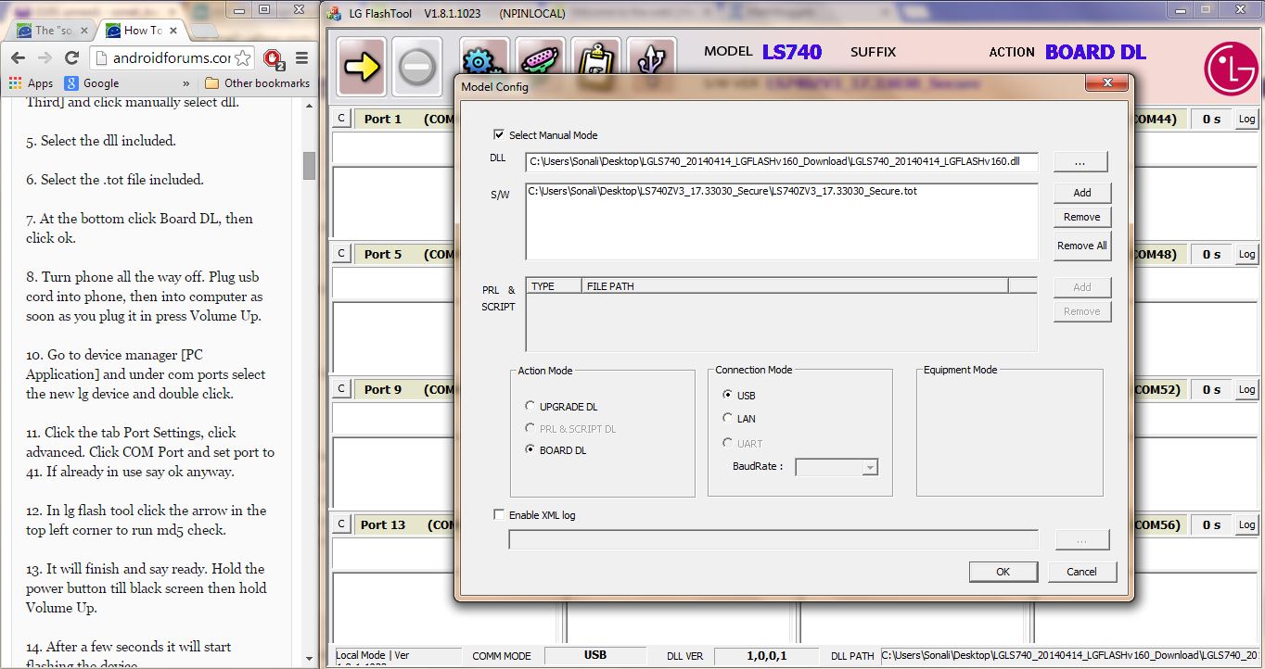Click the C button for Port 1

[x=341, y=119]
